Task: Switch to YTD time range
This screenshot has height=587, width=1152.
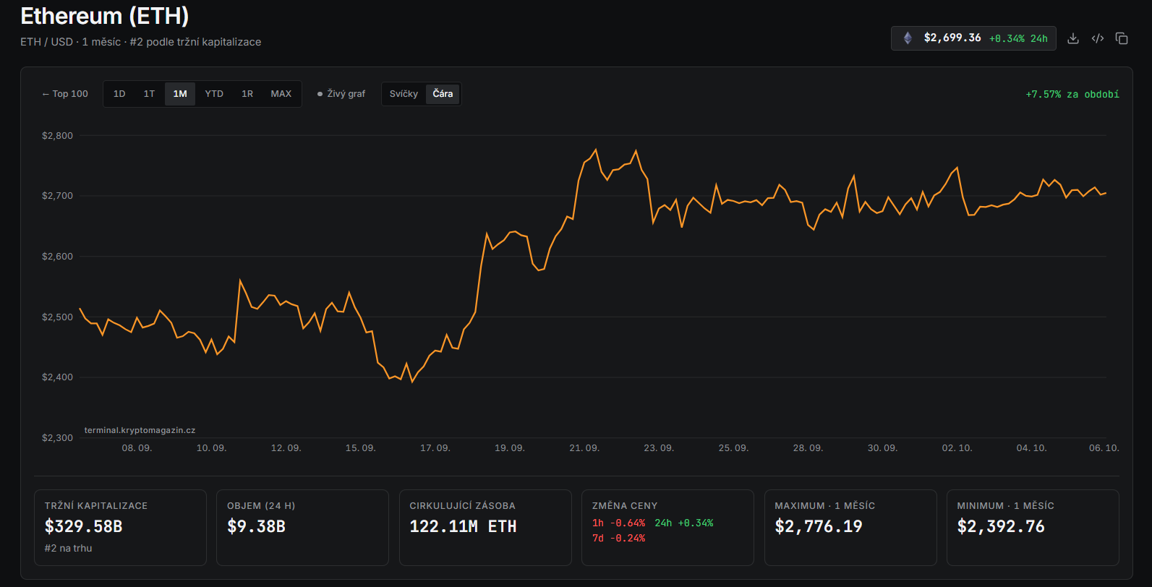Action: pos(214,94)
